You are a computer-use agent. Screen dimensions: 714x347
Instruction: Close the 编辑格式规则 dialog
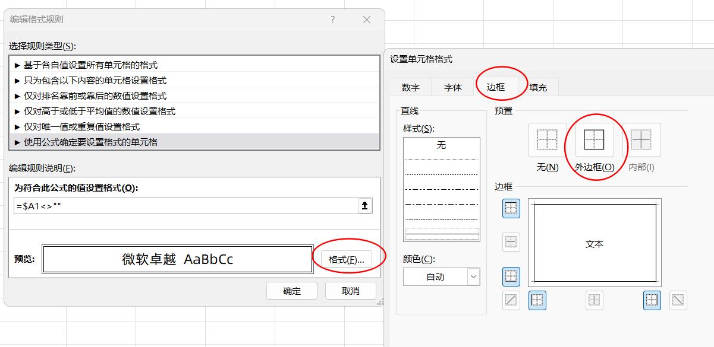click(367, 20)
